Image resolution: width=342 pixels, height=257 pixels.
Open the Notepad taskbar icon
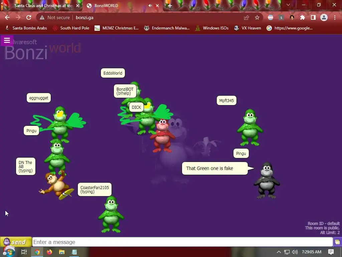point(74,252)
